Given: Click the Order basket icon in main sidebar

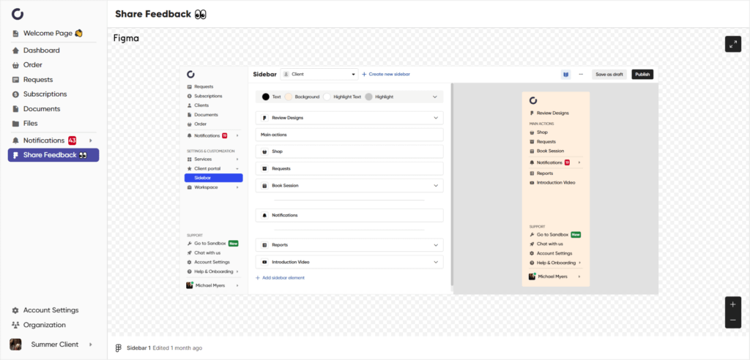Looking at the screenshot, I should click(x=16, y=65).
